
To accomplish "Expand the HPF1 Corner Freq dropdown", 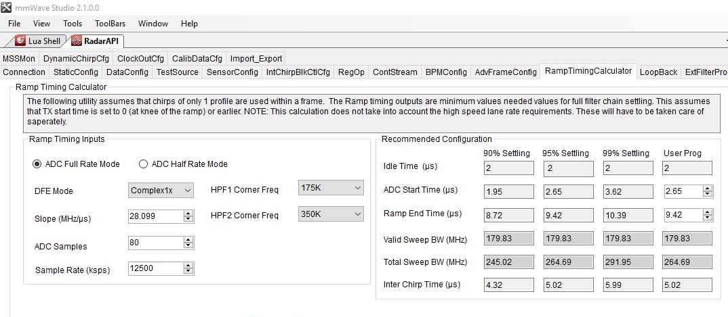I will point(331,187).
